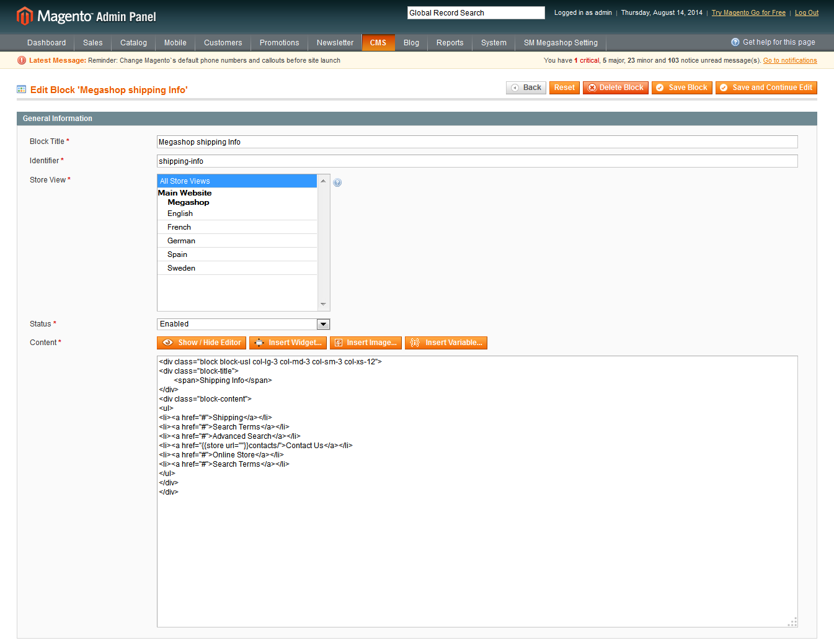Click the red Latest Message alert icon

point(22,60)
